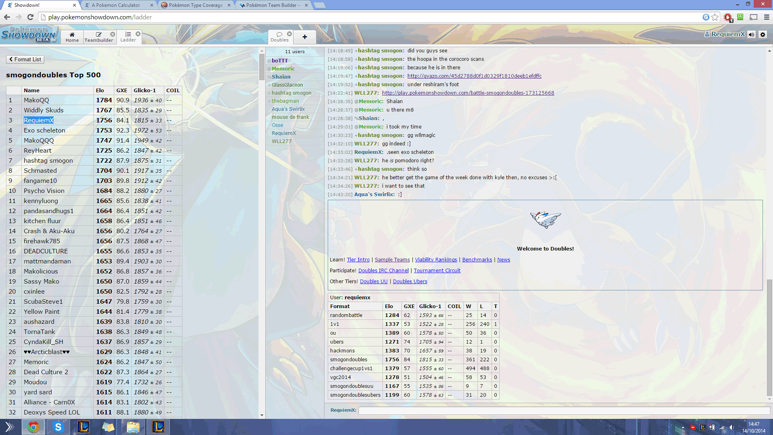Click the RequiemX username in header
This screenshot has height=435, width=773.
(x=725, y=34)
